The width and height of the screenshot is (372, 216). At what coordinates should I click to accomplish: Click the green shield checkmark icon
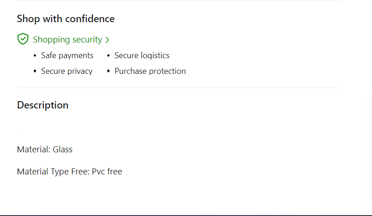[x=23, y=39]
